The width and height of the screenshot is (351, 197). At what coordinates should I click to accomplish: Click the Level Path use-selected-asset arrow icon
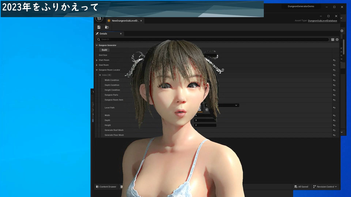point(207,110)
